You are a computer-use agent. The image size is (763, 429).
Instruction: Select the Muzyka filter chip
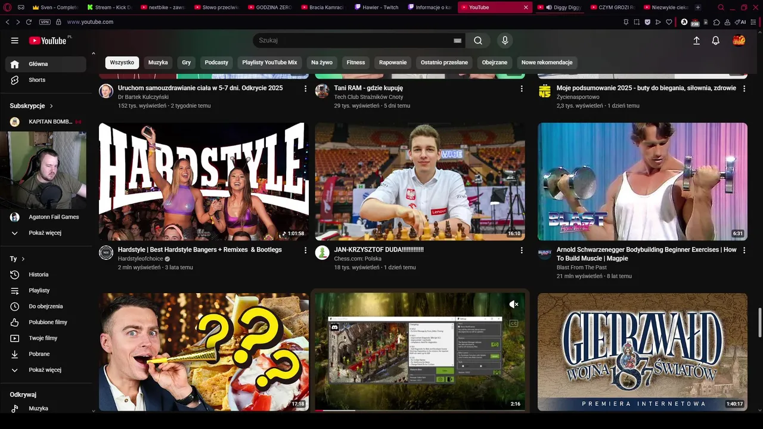click(x=158, y=63)
